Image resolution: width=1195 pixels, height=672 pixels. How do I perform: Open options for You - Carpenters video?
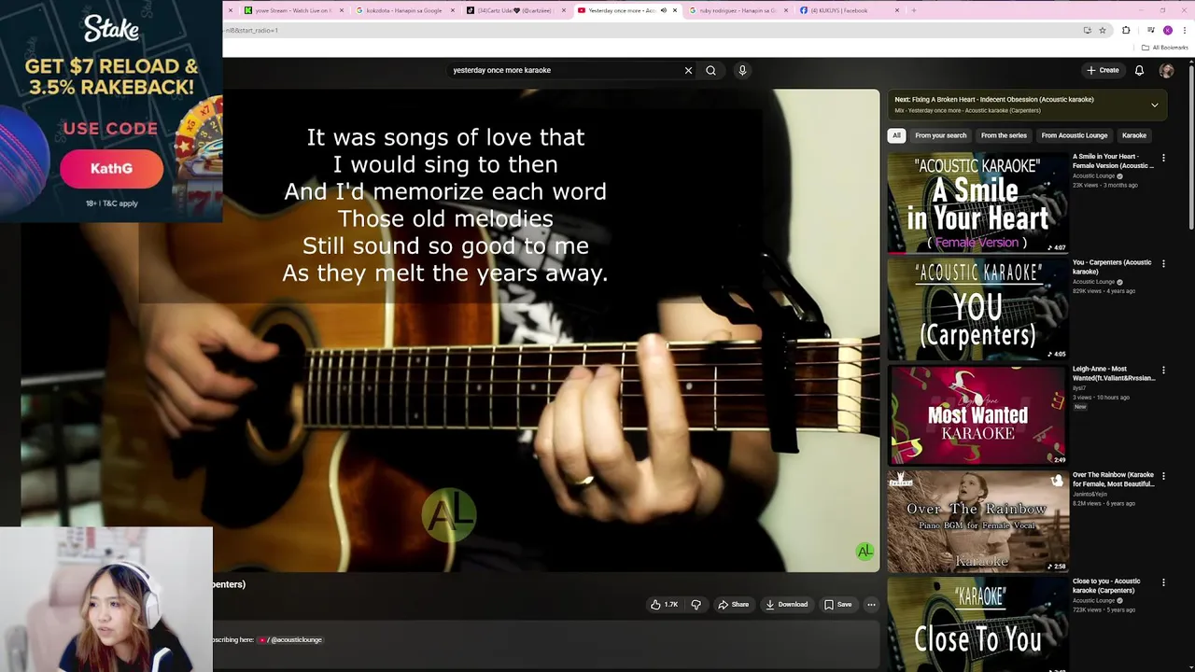click(x=1163, y=264)
